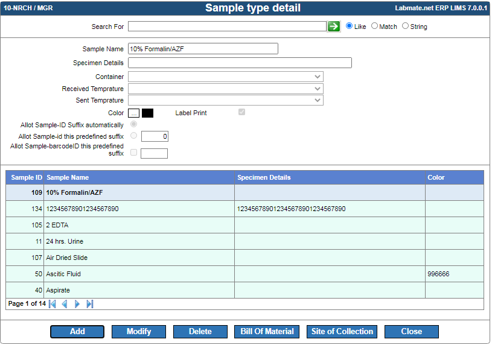The width and height of the screenshot is (492, 345).
Task: Select the Like search option
Action: (x=349, y=26)
